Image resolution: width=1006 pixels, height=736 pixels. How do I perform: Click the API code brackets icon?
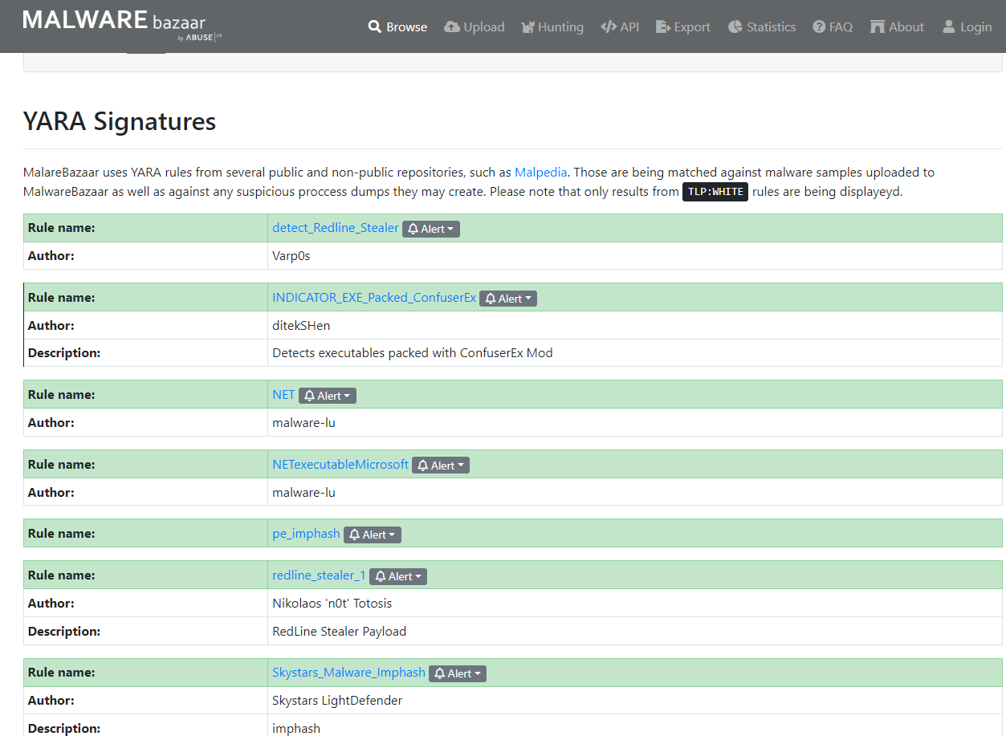pos(609,27)
